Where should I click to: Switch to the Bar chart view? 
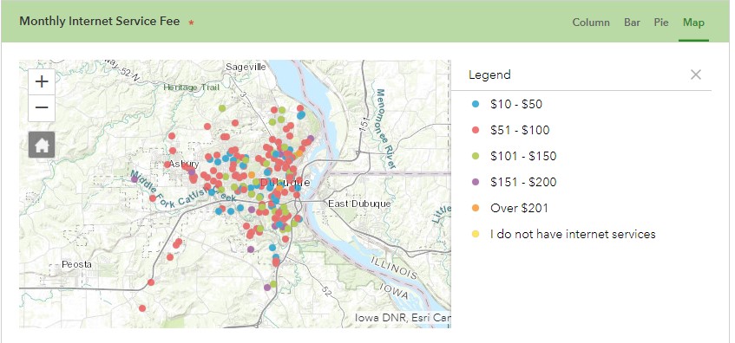[632, 23]
